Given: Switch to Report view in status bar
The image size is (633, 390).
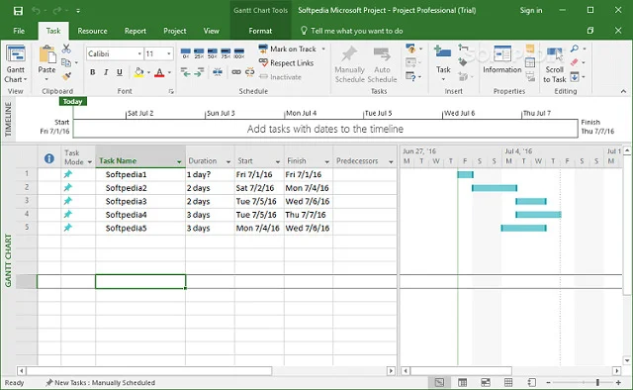Looking at the screenshot, I should (x=532, y=382).
